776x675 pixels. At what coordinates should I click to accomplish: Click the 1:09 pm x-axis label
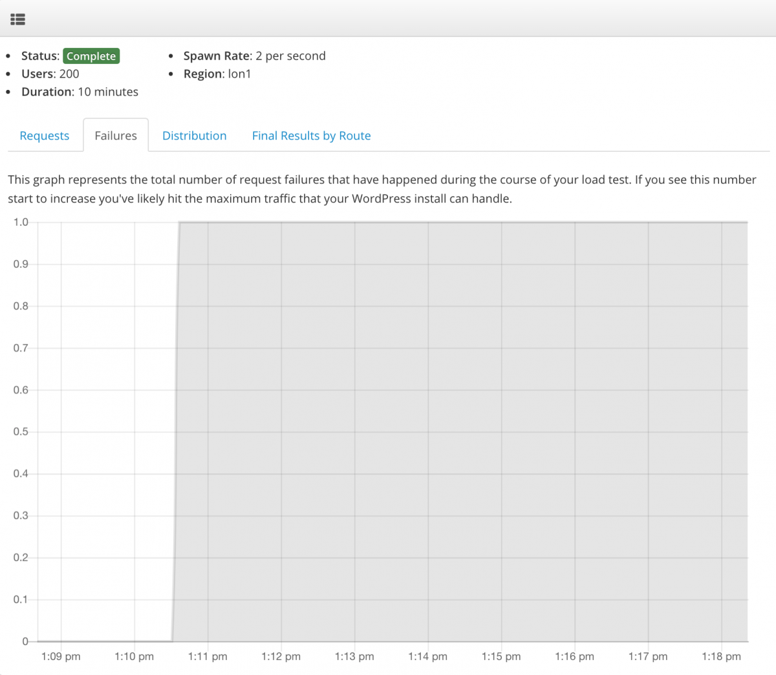(x=61, y=656)
